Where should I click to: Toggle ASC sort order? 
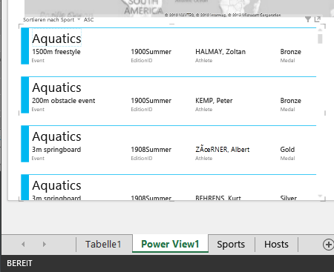pyautogui.click(x=88, y=20)
